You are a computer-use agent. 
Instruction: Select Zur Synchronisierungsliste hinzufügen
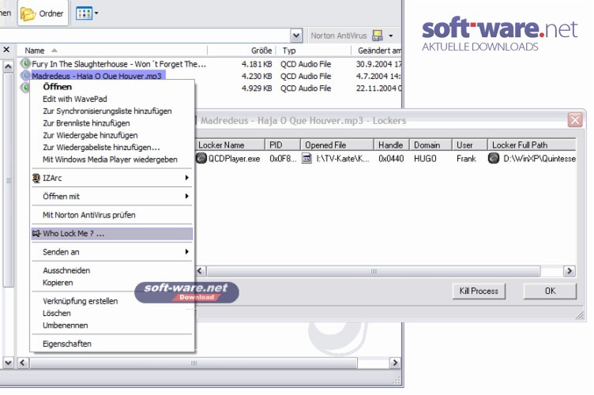112,111
